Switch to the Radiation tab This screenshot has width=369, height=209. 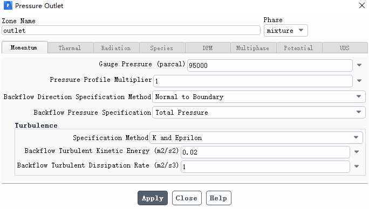116,48
